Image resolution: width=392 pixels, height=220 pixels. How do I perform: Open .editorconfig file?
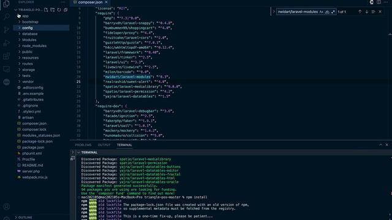32,87
